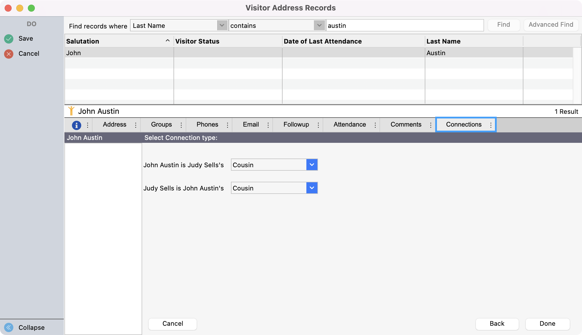Viewport: 582px width, 335px height.
Task: Click the Save checkmark icon
Action: pos(9,38)
